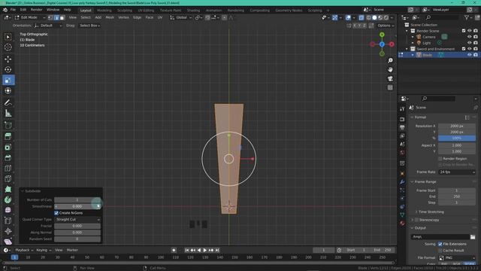Click the red X axis gizmo ball
481x271 pixels.
[392, 44]
